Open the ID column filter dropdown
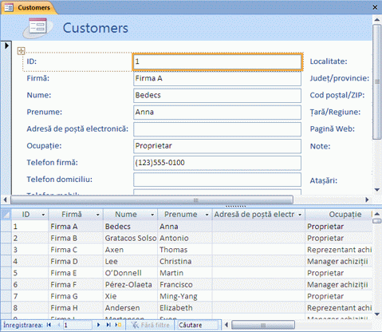The image size is (382, 332). coord(43,215)
